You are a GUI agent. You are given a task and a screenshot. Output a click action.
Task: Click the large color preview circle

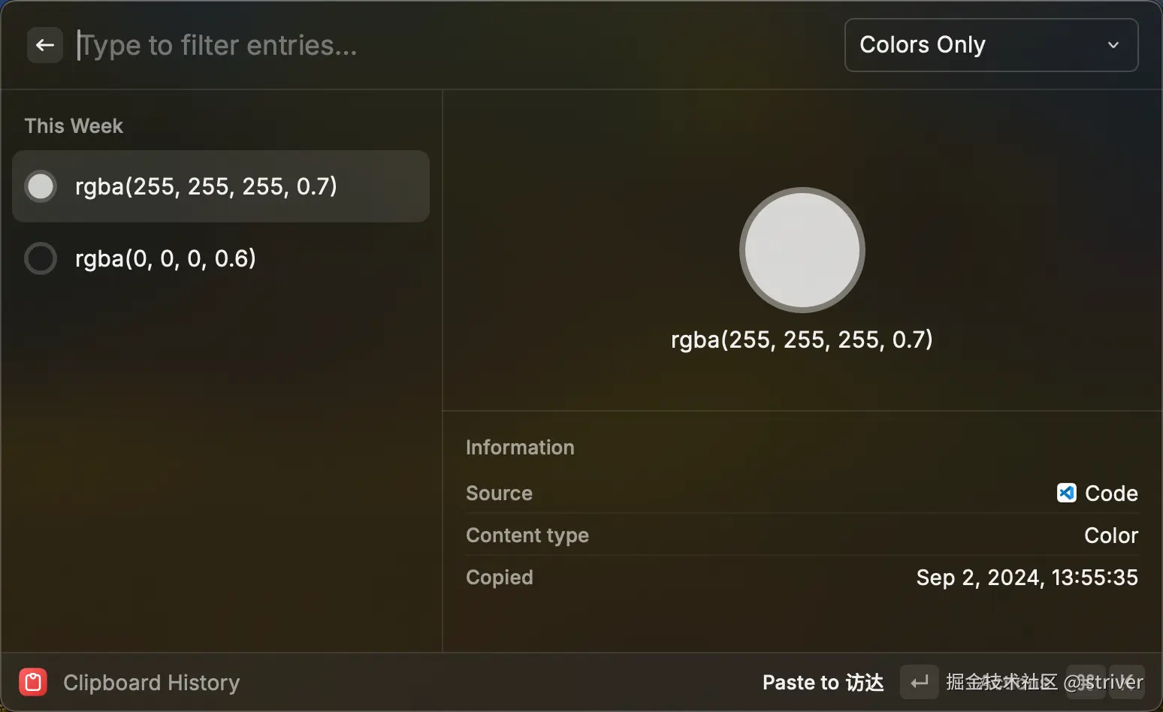(802, 250)
